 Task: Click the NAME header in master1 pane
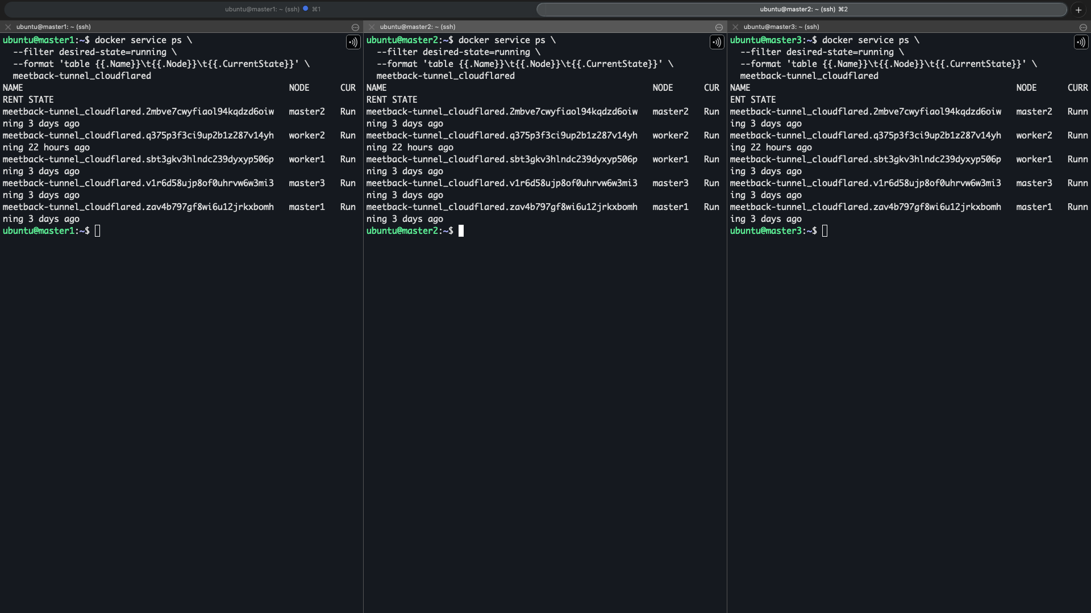coord(13,88)
